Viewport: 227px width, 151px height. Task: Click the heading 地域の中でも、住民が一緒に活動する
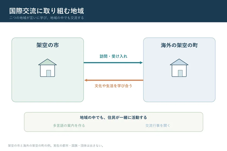tap(113, 118)
